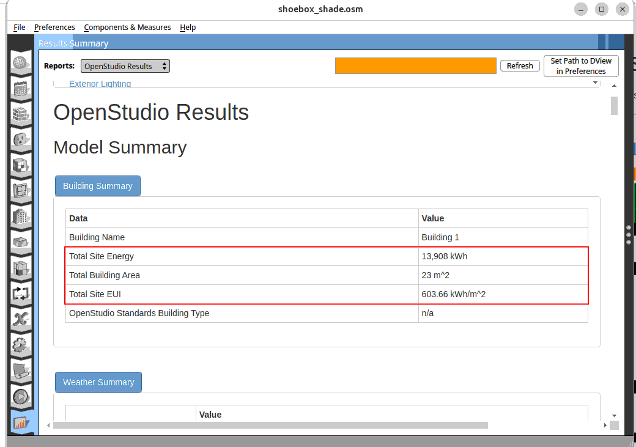Open the Facility building icon

pyautogui.click(x=21, y=216)
